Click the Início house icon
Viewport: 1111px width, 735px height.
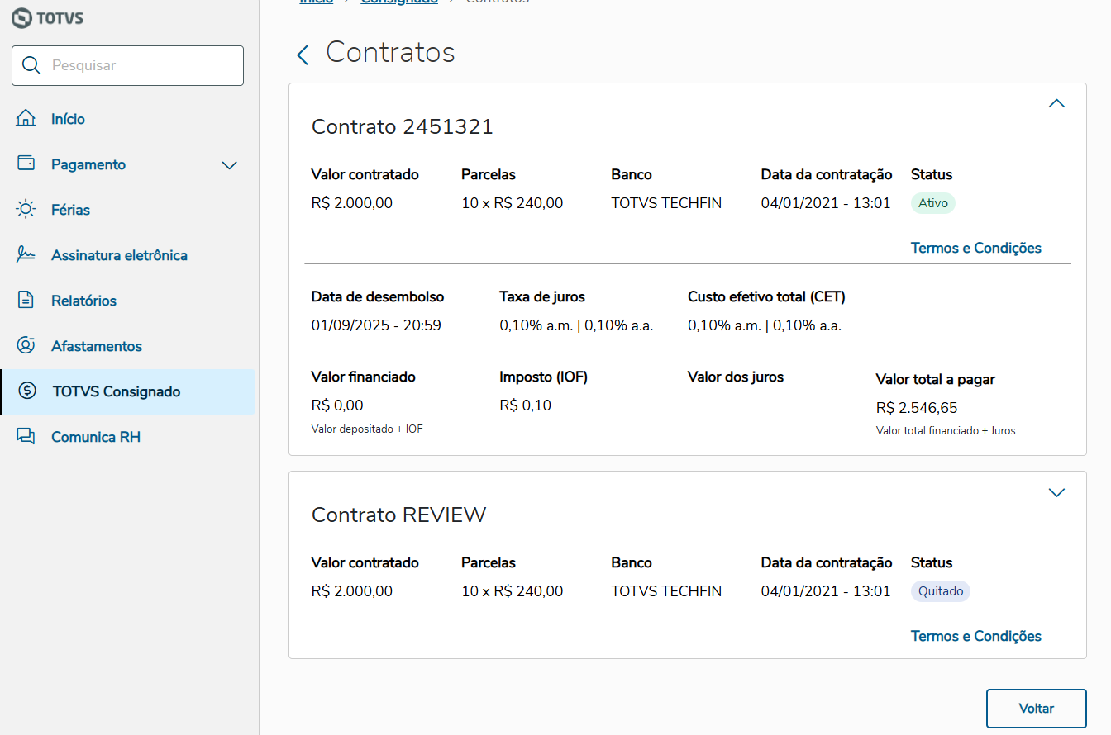tap(26, 119)
